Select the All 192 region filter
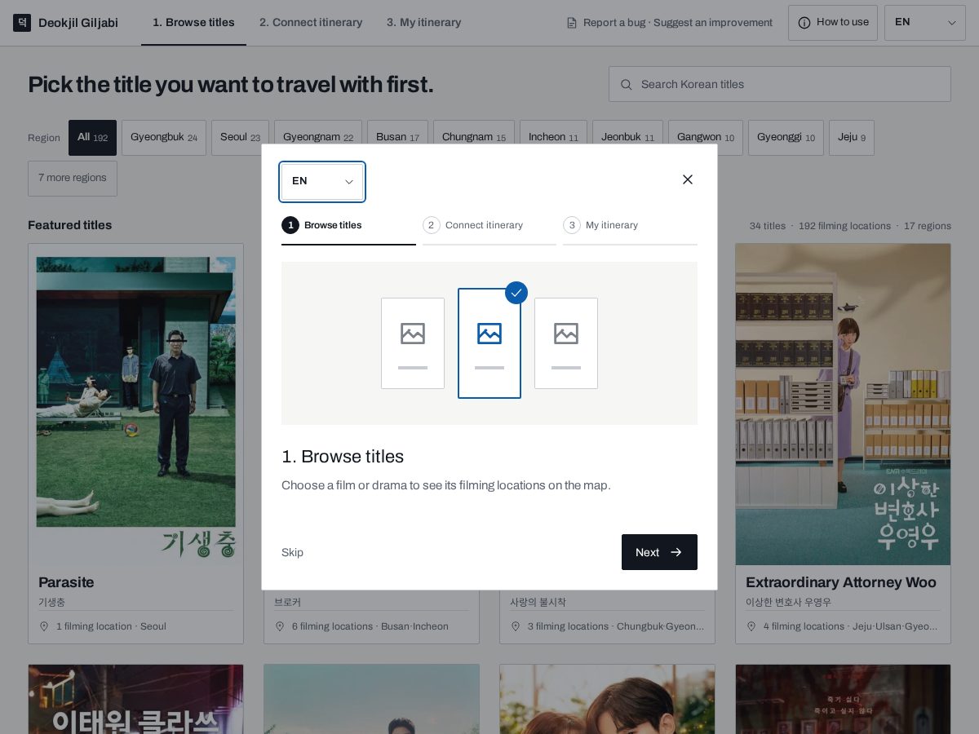The width and height of the screenshot is (979, 734). pyautogui.click(x=92, y=138)
